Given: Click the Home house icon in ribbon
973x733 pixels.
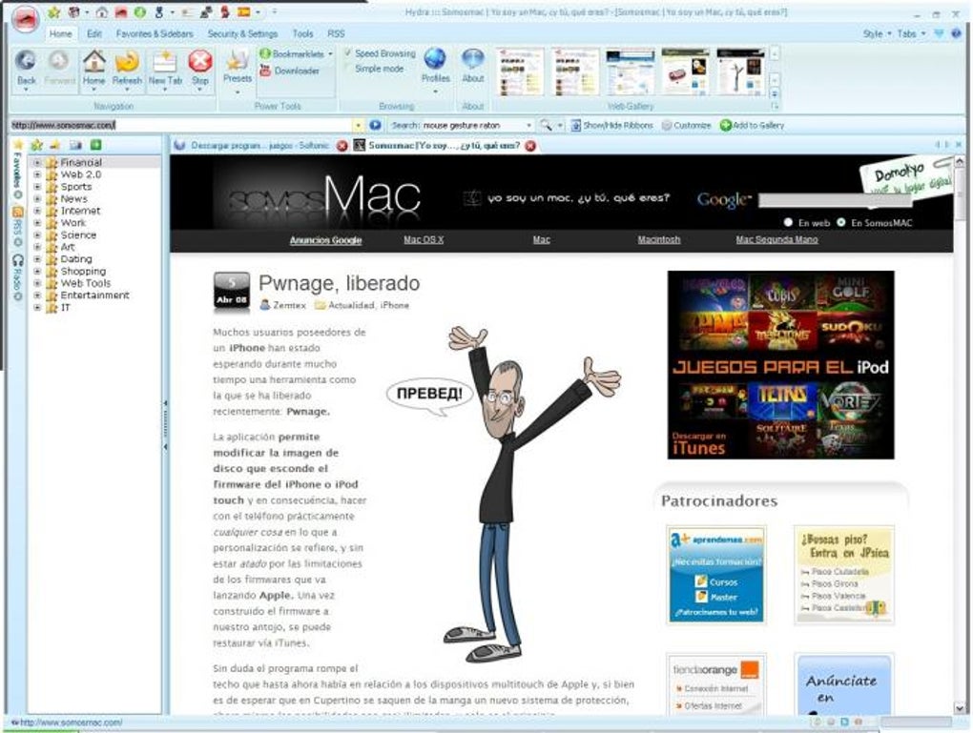Looking at the screenshot, I should tap(93, 61).
